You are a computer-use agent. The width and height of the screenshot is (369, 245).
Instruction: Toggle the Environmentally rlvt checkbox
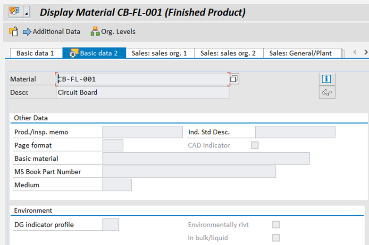click(x=276, y=225)
